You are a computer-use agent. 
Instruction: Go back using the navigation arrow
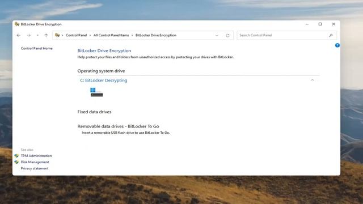click(x=19, y=35)
